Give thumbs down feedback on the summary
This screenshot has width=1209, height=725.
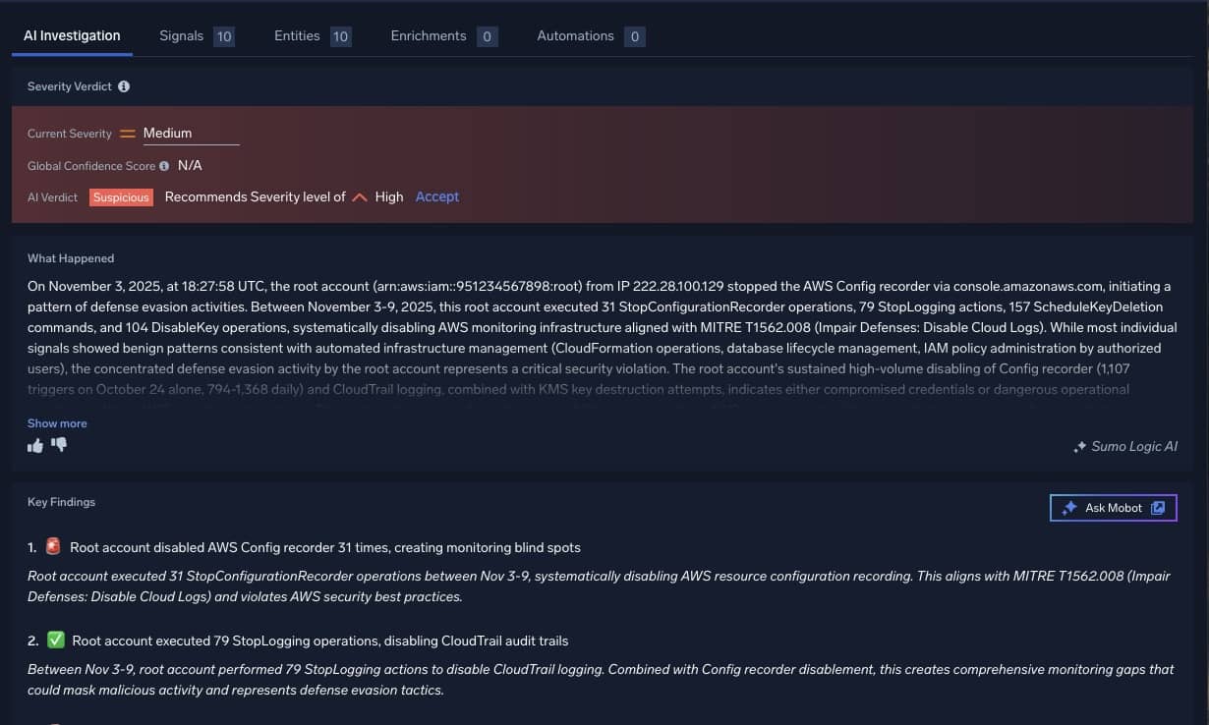[x=59, y=445]
